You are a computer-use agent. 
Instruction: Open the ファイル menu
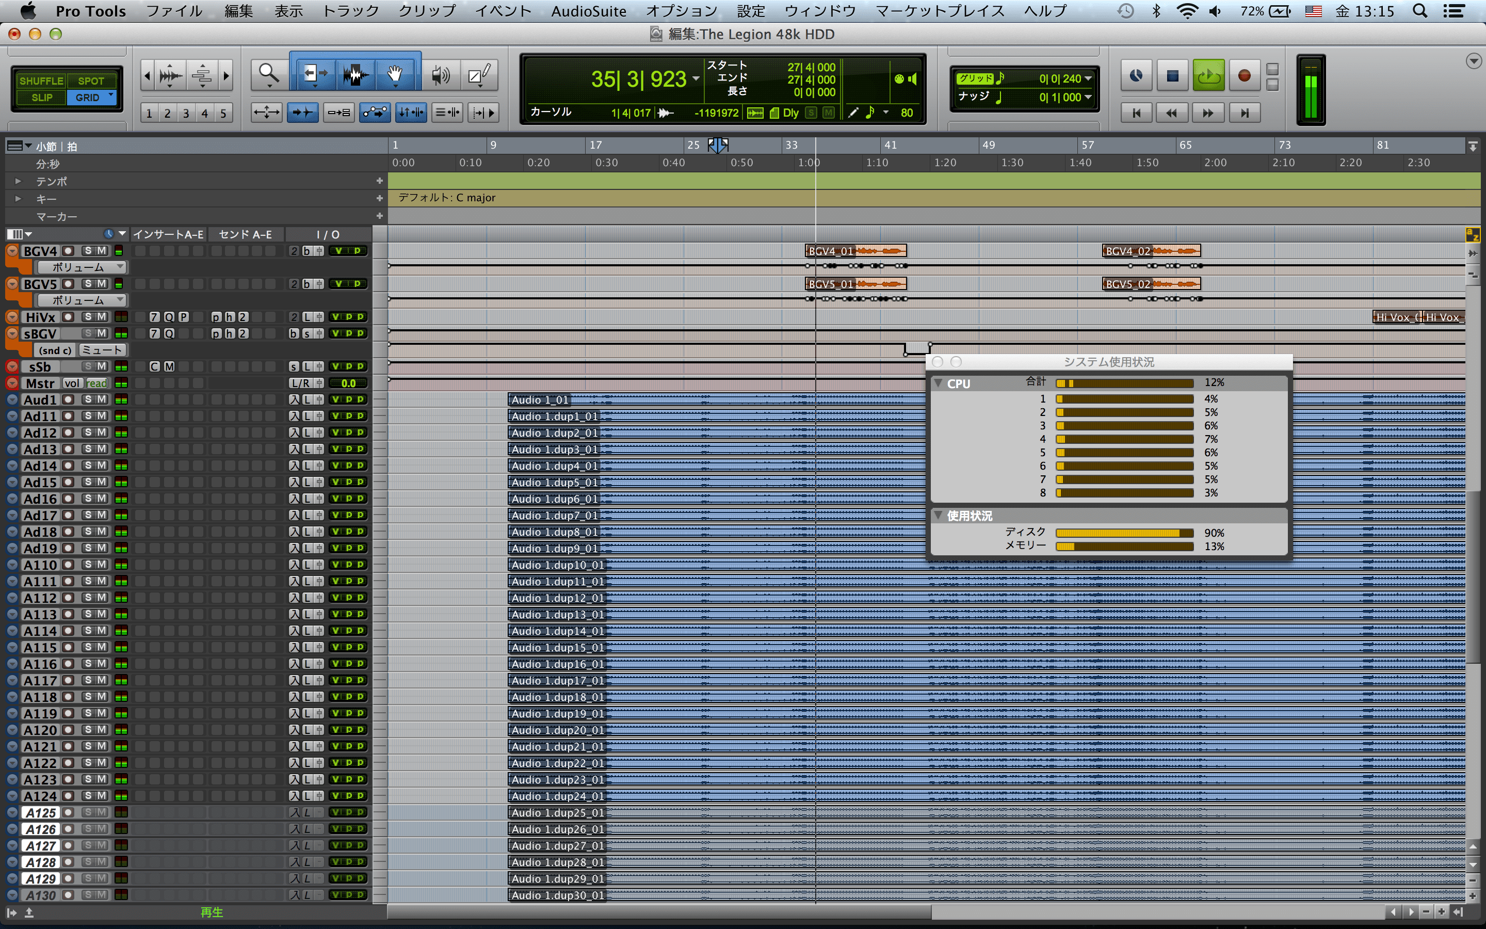174,11
